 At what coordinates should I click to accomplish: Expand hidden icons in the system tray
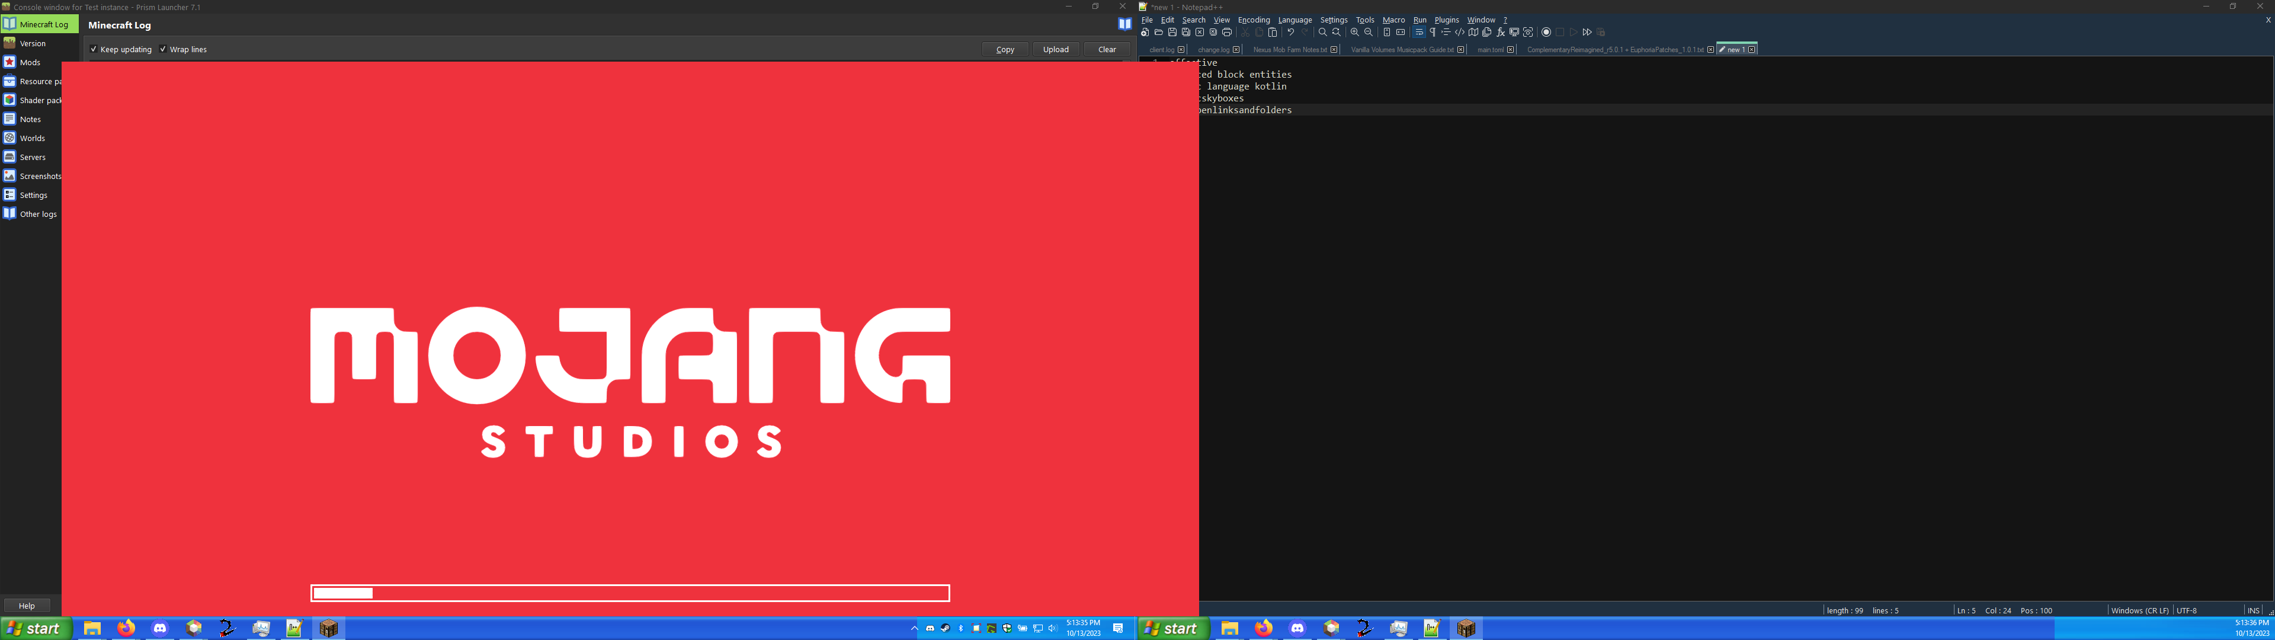point(914,628)
